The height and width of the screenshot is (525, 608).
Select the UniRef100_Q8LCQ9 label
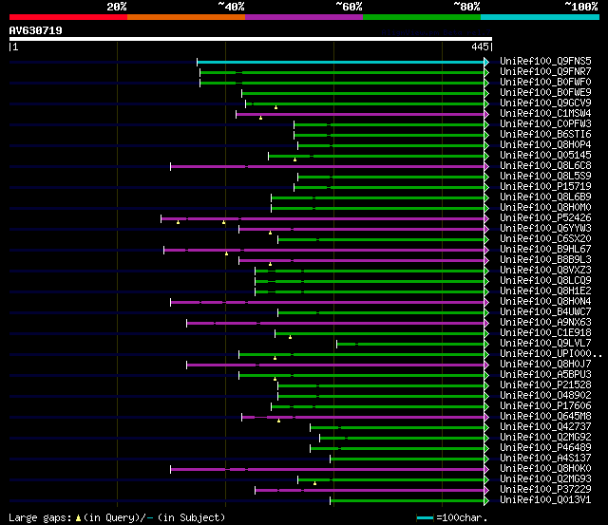point(545,280)
